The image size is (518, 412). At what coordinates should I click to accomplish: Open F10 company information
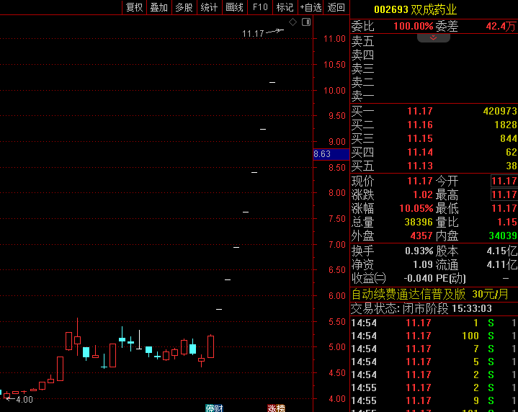click(x=260, y=7)
